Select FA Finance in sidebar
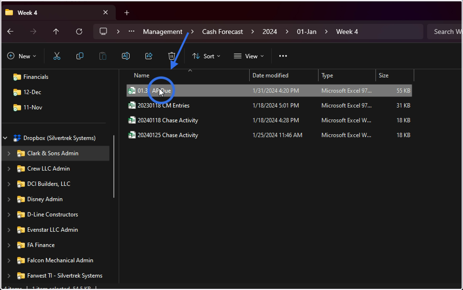This screenshot has height=290, width=463. tap(41, 245)
